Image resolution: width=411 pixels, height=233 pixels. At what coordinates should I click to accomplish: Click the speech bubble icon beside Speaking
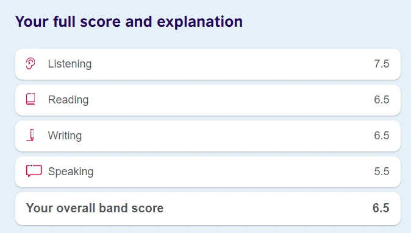coord(34,171)
